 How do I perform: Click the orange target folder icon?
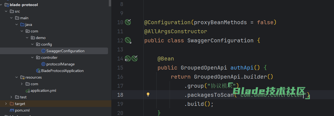pos(12,104)
